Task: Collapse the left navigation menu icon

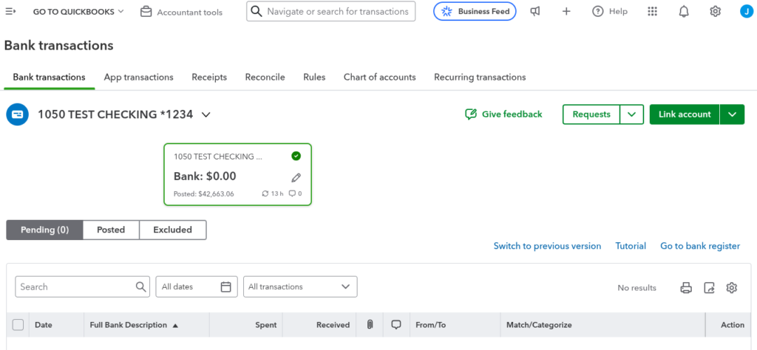Action: (10, 12)
